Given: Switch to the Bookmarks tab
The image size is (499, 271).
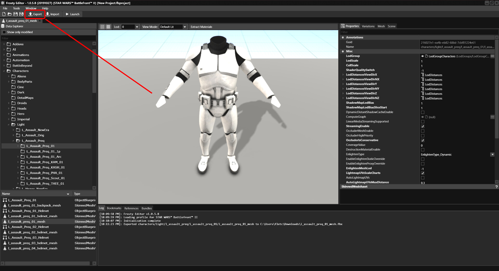Looking at the screenshot, I should [114, 208].
